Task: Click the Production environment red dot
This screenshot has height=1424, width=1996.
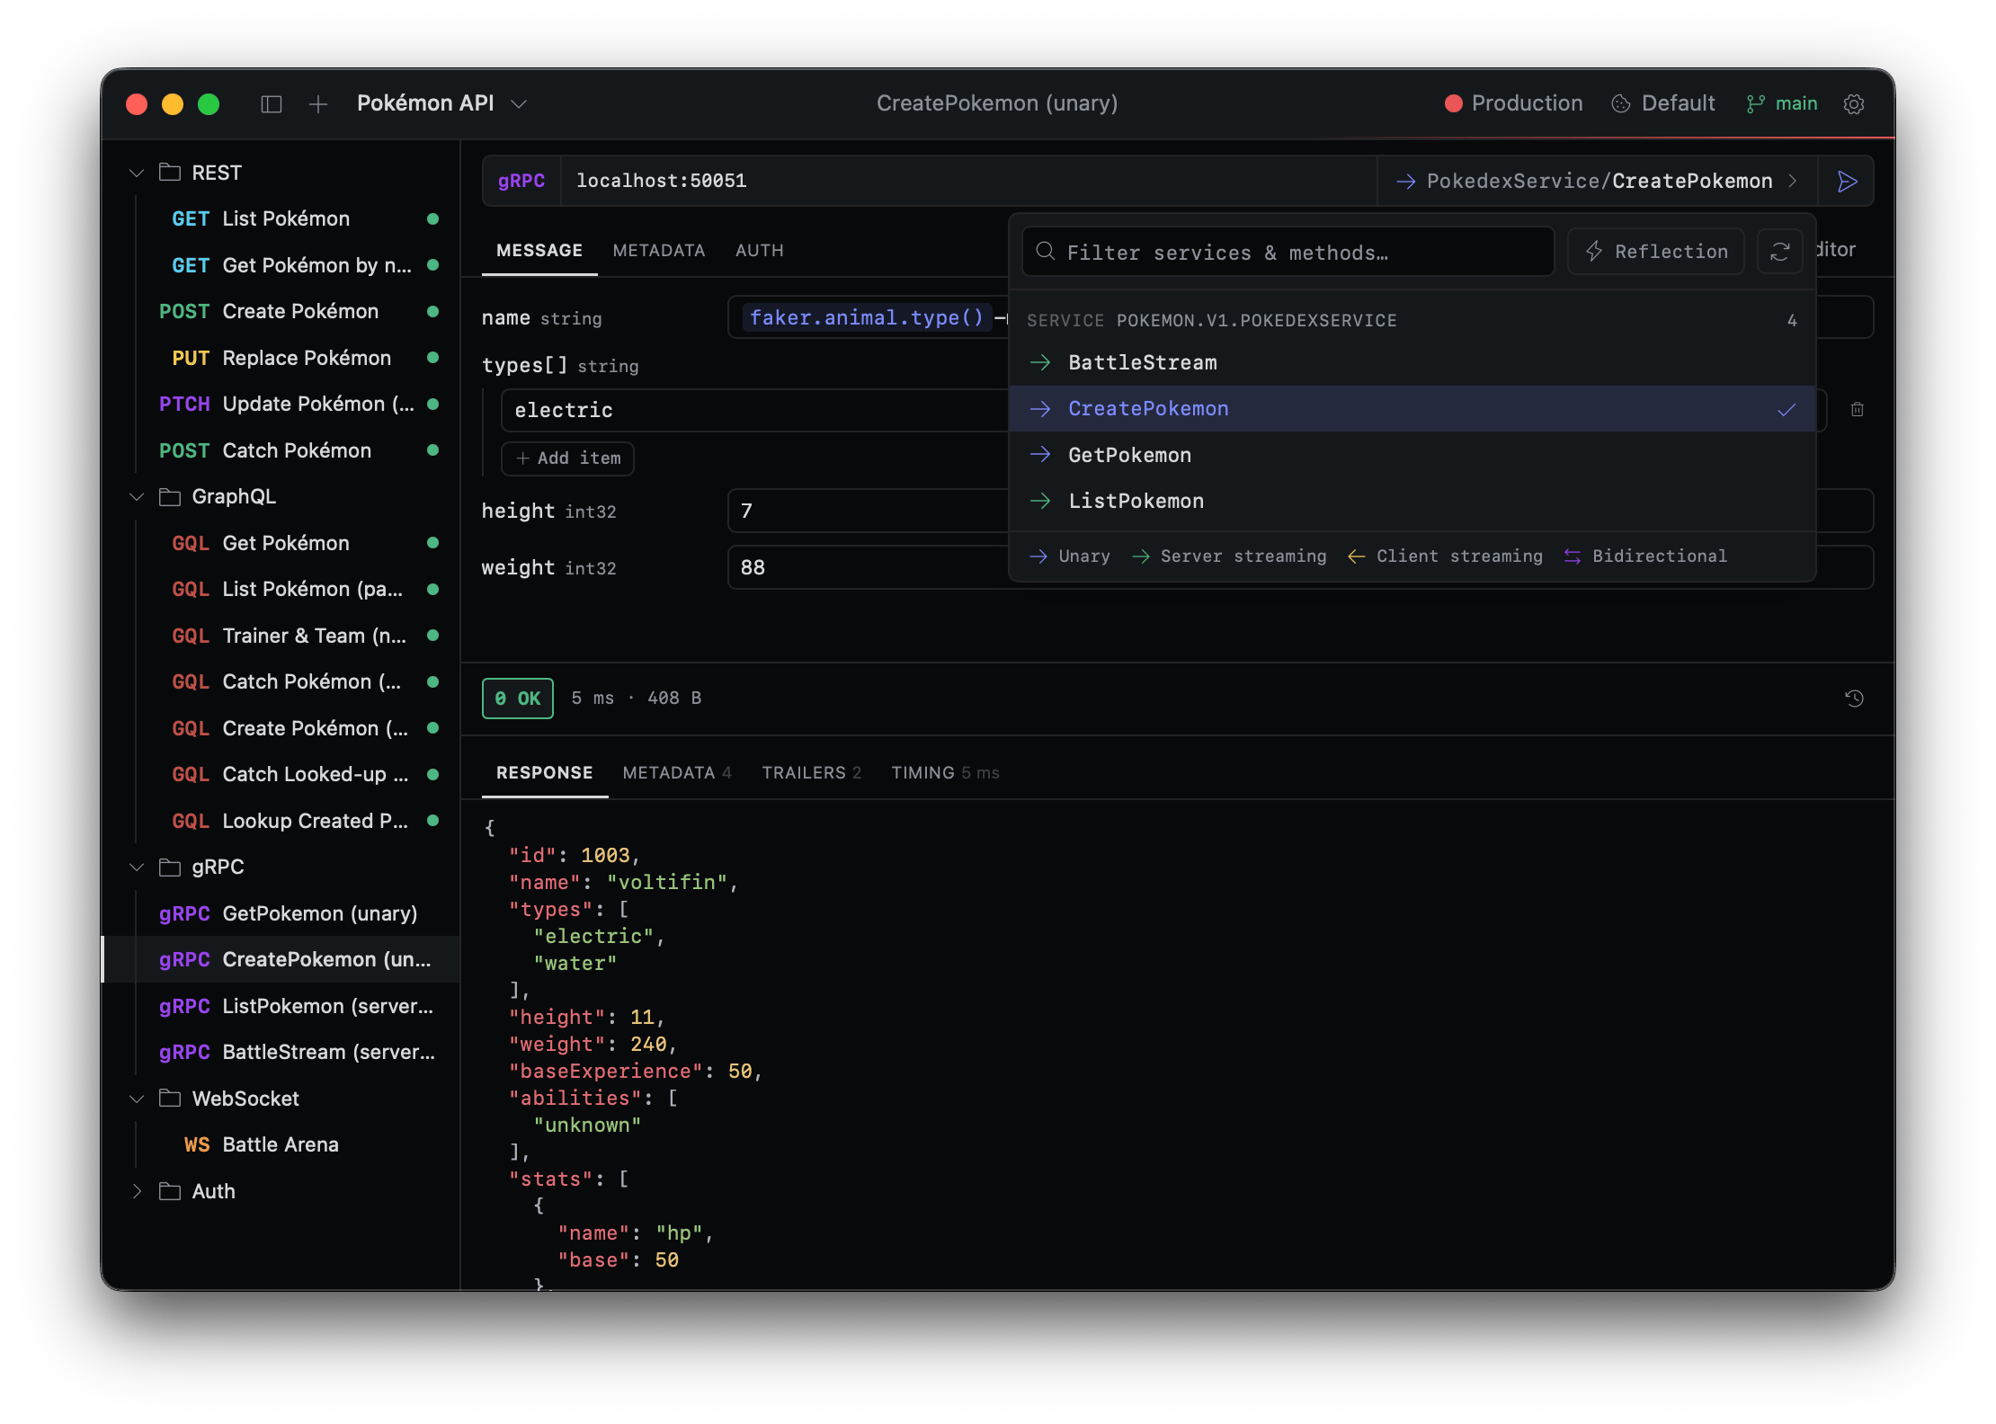Action: click(1453, 104)
